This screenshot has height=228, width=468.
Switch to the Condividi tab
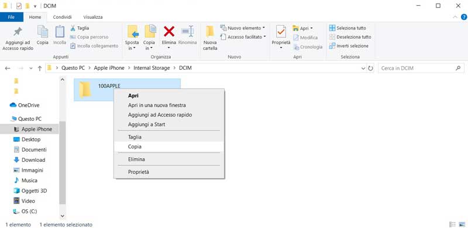63,17
